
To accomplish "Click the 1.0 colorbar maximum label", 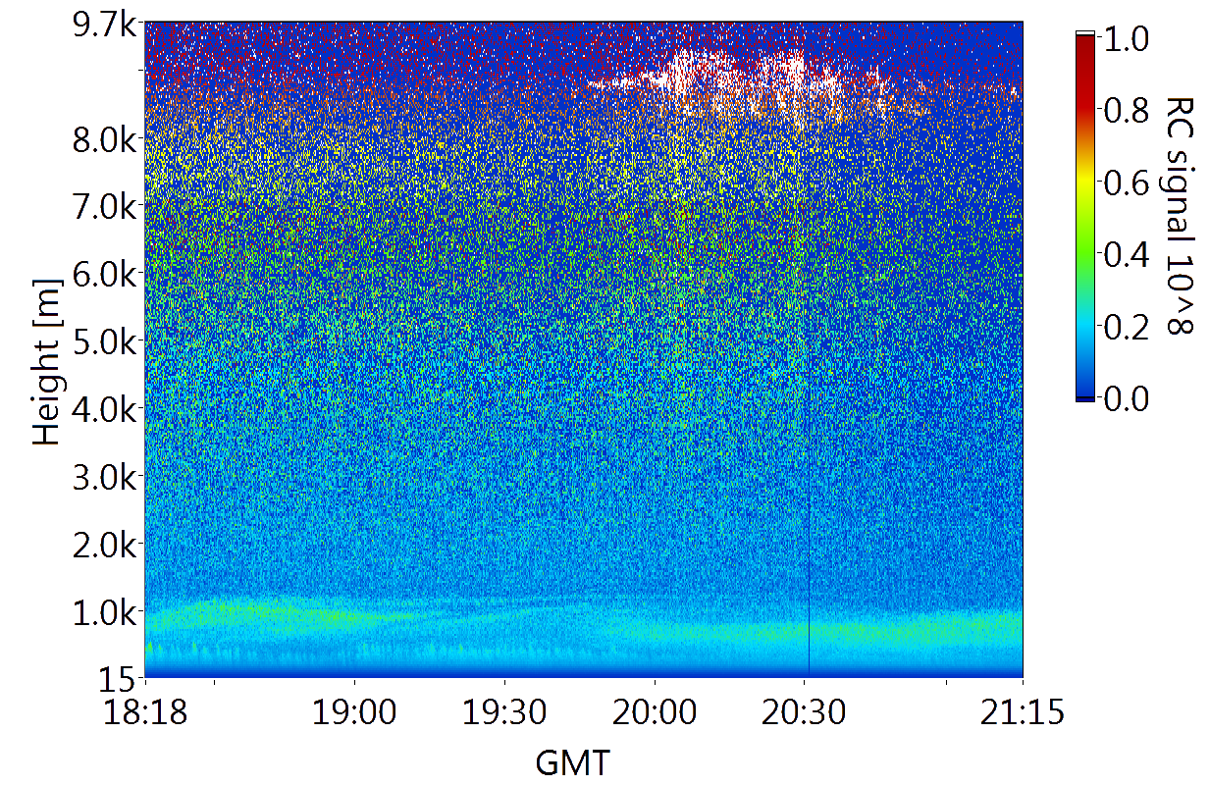I will 1125,39.
